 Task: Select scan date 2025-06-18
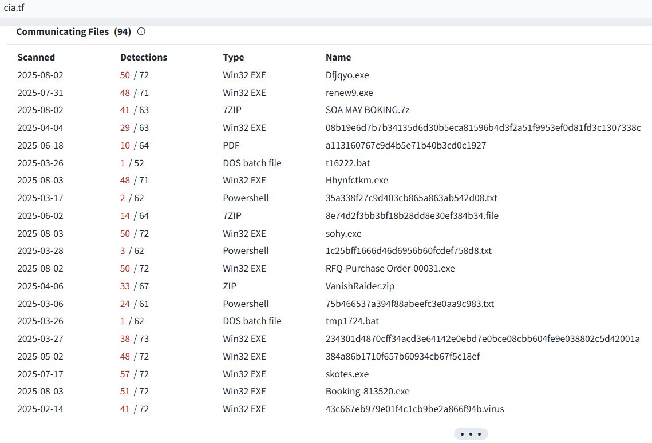pos(40,146)
